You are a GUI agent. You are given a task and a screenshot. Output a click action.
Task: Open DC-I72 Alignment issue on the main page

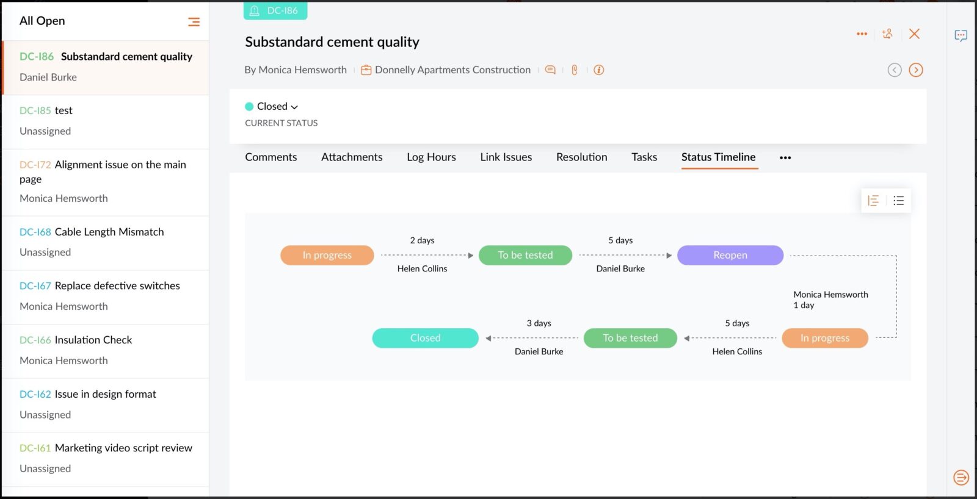[x=106, y=182]
